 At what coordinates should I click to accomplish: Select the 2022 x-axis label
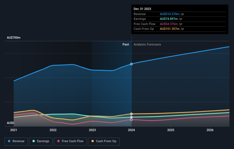tap(53, 130)
